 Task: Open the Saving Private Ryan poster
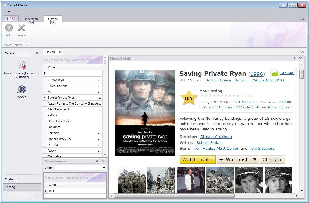(145, 113)
